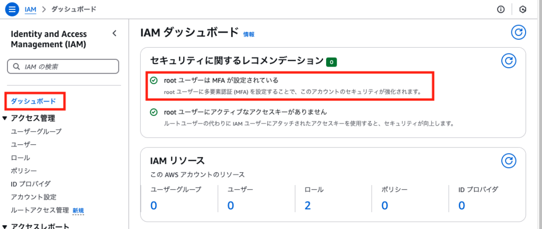Click the info circle icon in top bar
Viewport: 542px width, 229px height.
(501, 10)
